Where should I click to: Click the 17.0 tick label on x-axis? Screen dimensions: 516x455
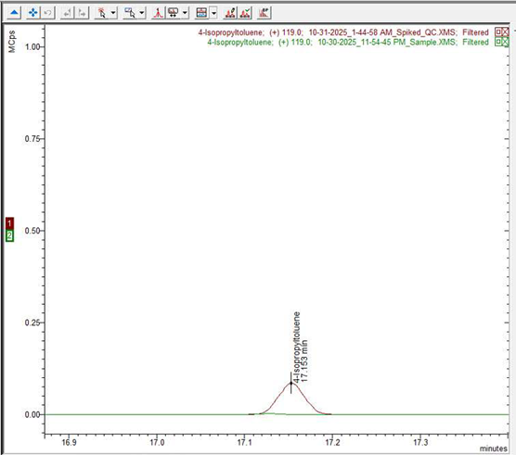point(157,442)
